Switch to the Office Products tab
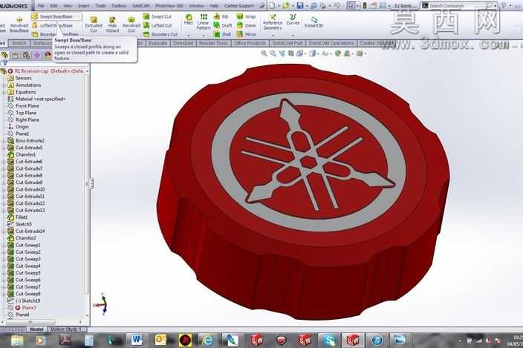The height and width of the screenshot is (348, 523). pos(250,43)
